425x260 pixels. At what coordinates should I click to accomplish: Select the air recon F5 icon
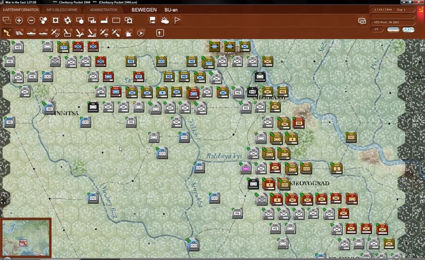pos(55,33)
